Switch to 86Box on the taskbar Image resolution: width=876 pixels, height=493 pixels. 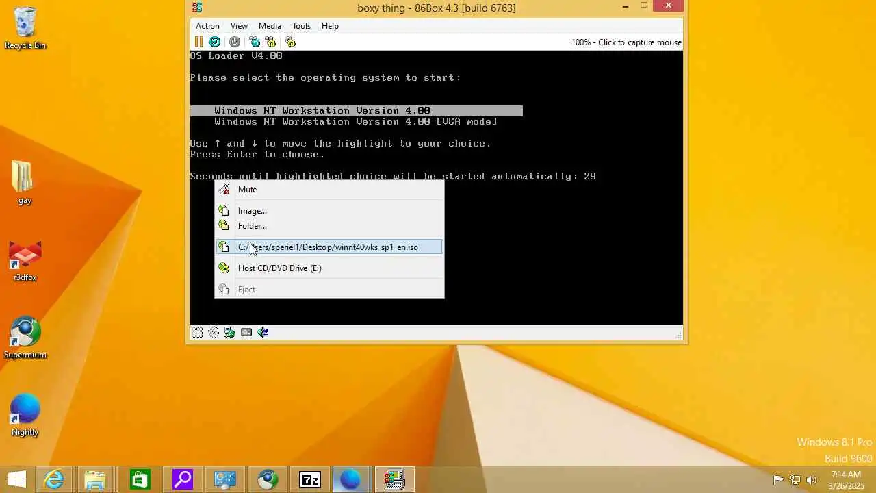pos(394,480)
